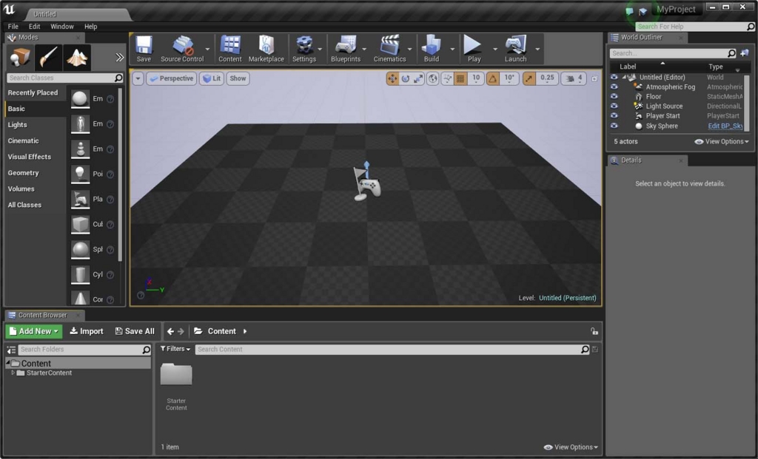Click Import in Content Browser
758x459 pixels.
87,331
